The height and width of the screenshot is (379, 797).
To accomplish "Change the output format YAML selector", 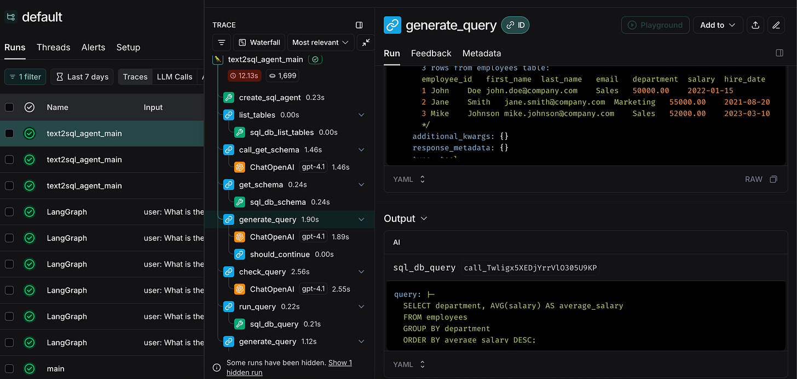I will coord(409,364).
